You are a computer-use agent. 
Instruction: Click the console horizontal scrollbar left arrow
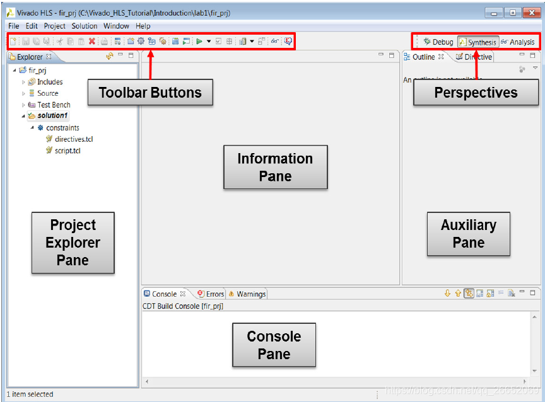point(147,381)
